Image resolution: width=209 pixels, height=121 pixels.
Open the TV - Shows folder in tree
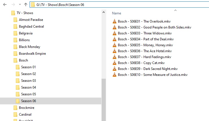click(25, 13)
